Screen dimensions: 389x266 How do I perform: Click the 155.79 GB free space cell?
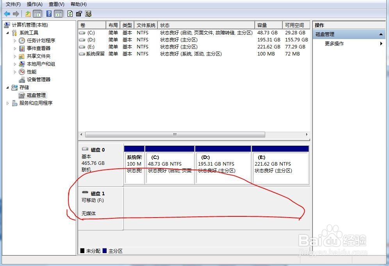point(296,40)
